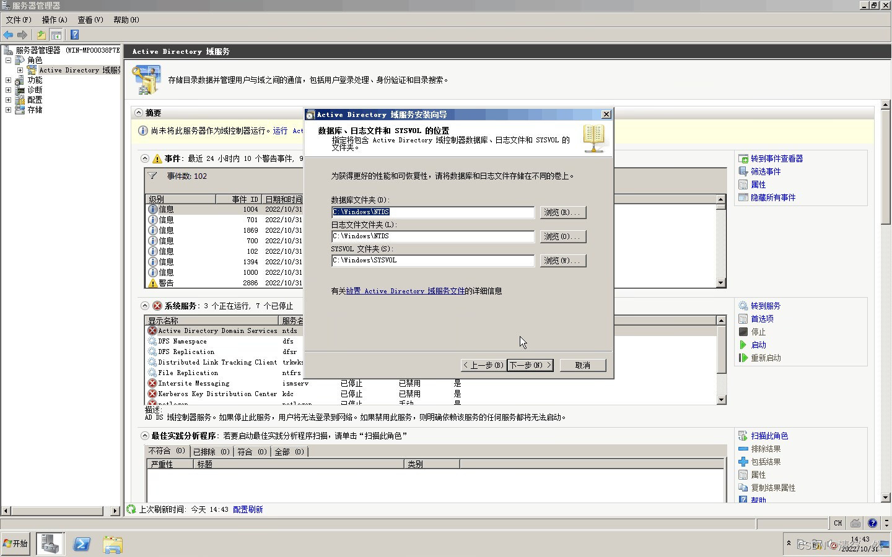Expand the 配置 tree node
Image resolution: width=892 pixels, height=557 pixels.
pyautogui.click(x=8, y=100)
